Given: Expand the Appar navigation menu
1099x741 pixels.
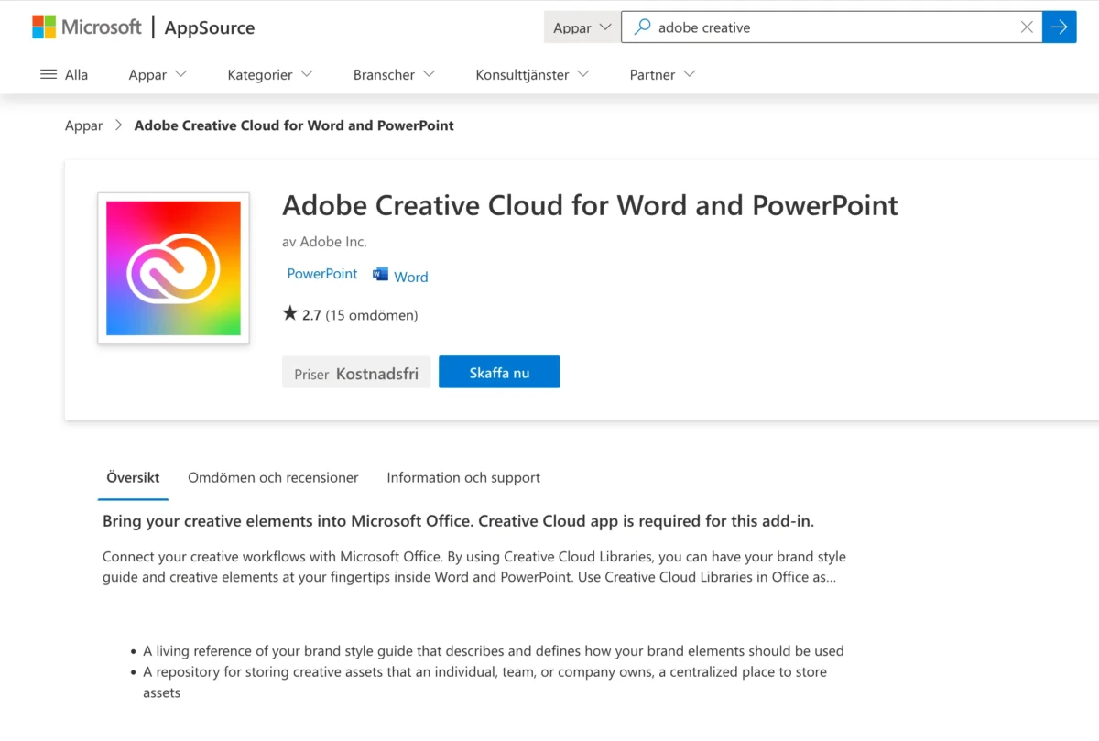Looking at the screenshot, I should click(158, 74).
